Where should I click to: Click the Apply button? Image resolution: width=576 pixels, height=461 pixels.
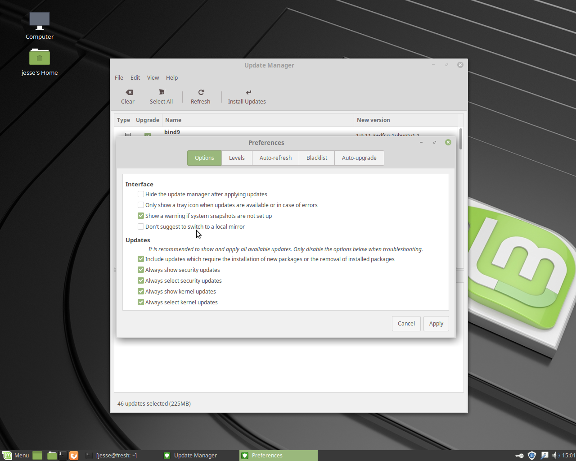pos(436,324)
